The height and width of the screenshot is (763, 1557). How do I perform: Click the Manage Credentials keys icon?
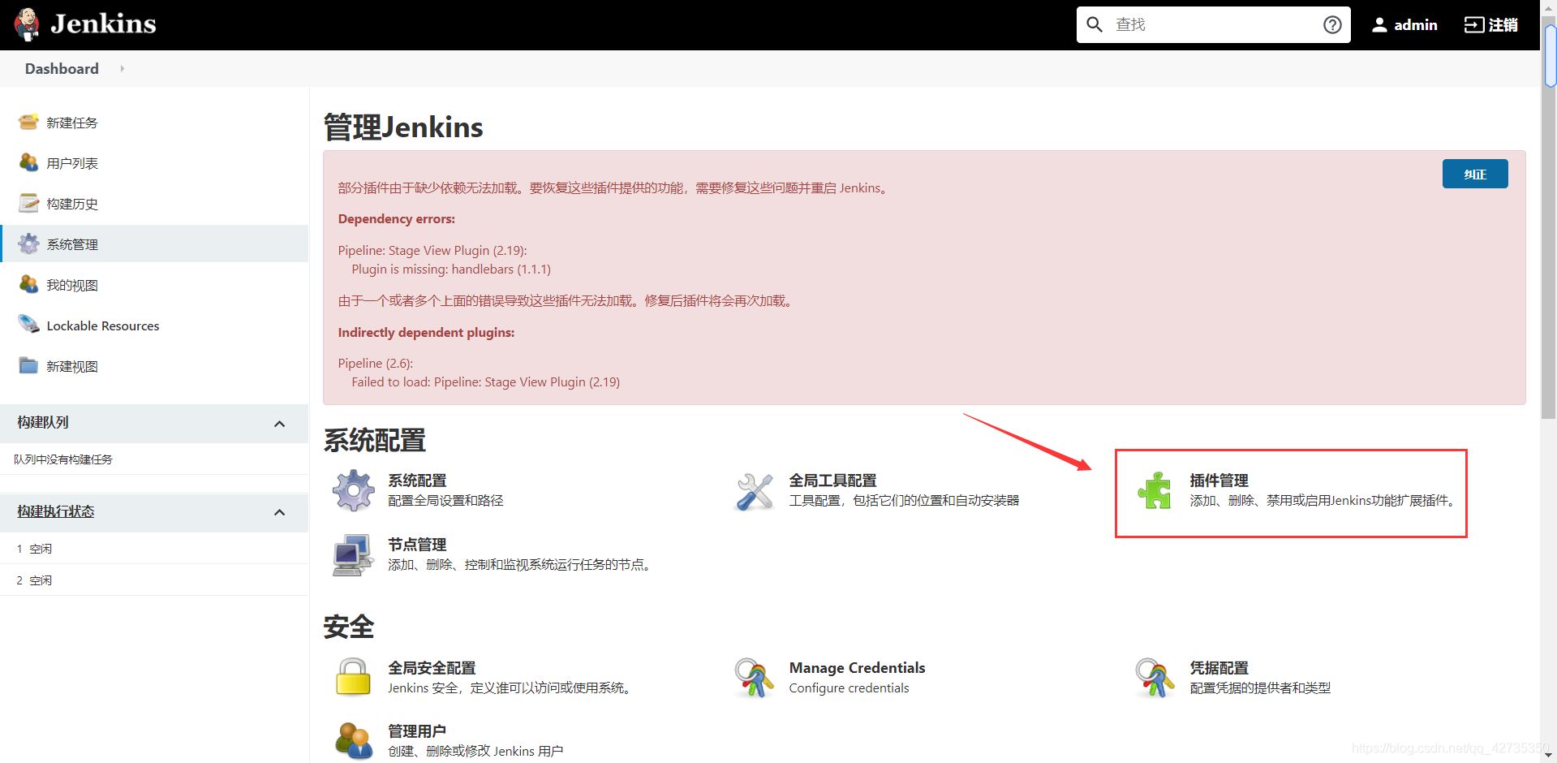(755, 678)
